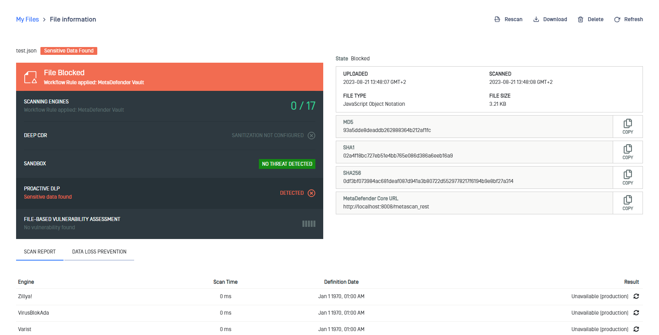The width and height of the screenshot is (659, 335).
Task: Click the vulnerability assessment bars icon
Action: point(309,224)
